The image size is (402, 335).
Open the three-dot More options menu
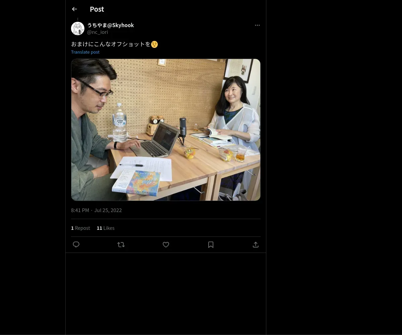pyautogui.click(x=257, y=25)
